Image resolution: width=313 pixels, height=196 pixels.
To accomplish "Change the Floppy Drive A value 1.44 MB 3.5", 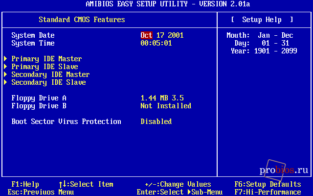I will 162,98.
